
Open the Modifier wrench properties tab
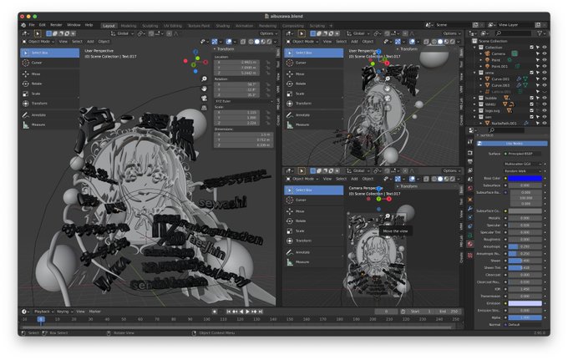pos(470,208)
